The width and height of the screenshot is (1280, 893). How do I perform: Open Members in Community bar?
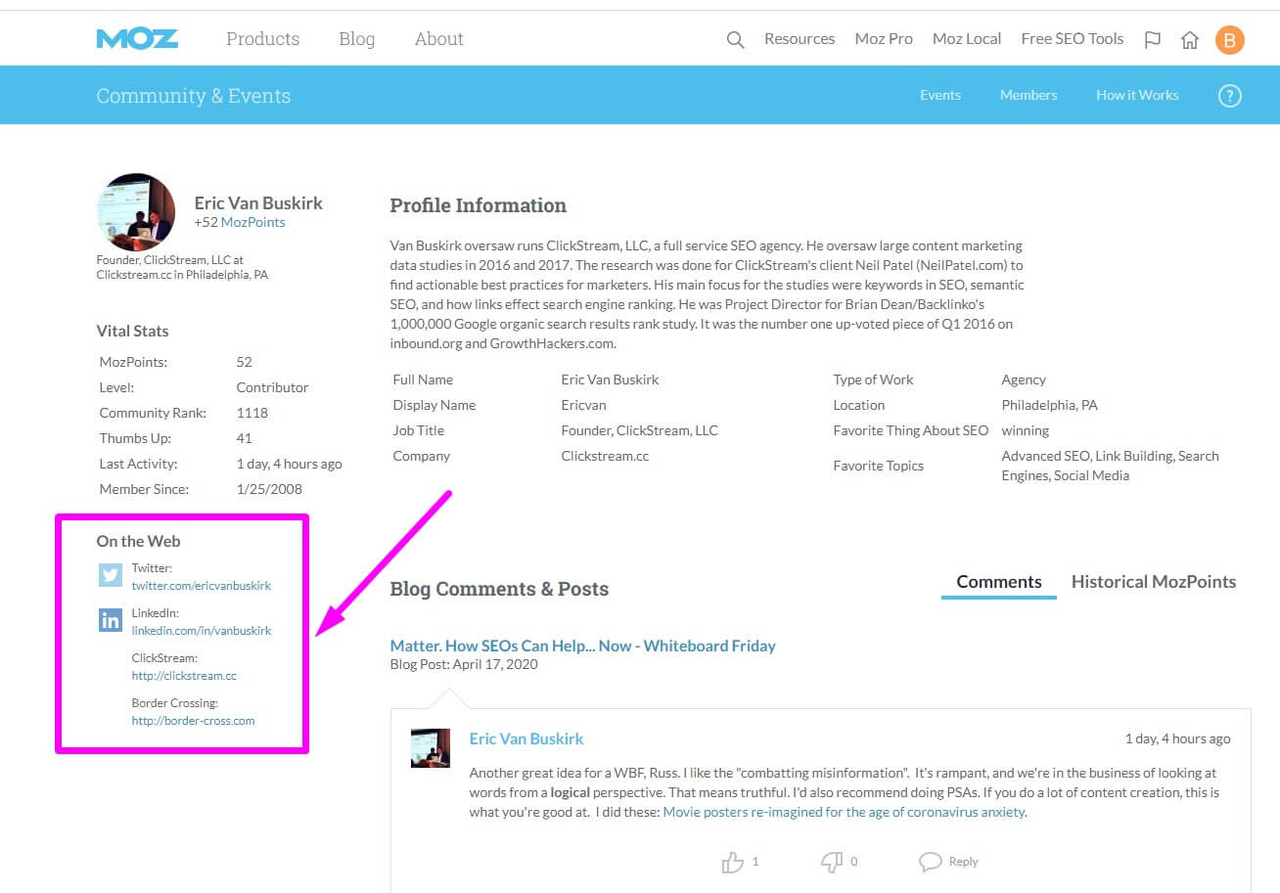coord(1029,95)
